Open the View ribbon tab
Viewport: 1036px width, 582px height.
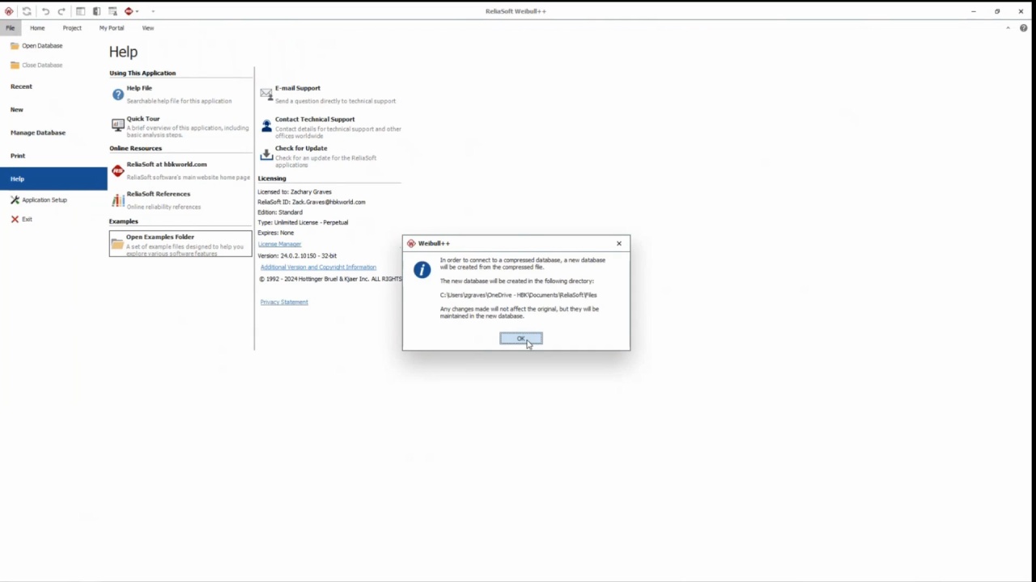click(148, 28)
